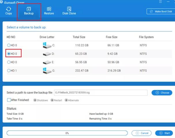The height and width of the screenshot is (138, 175).
Task: Click the 0% progress bar
Action: point(67,133)
